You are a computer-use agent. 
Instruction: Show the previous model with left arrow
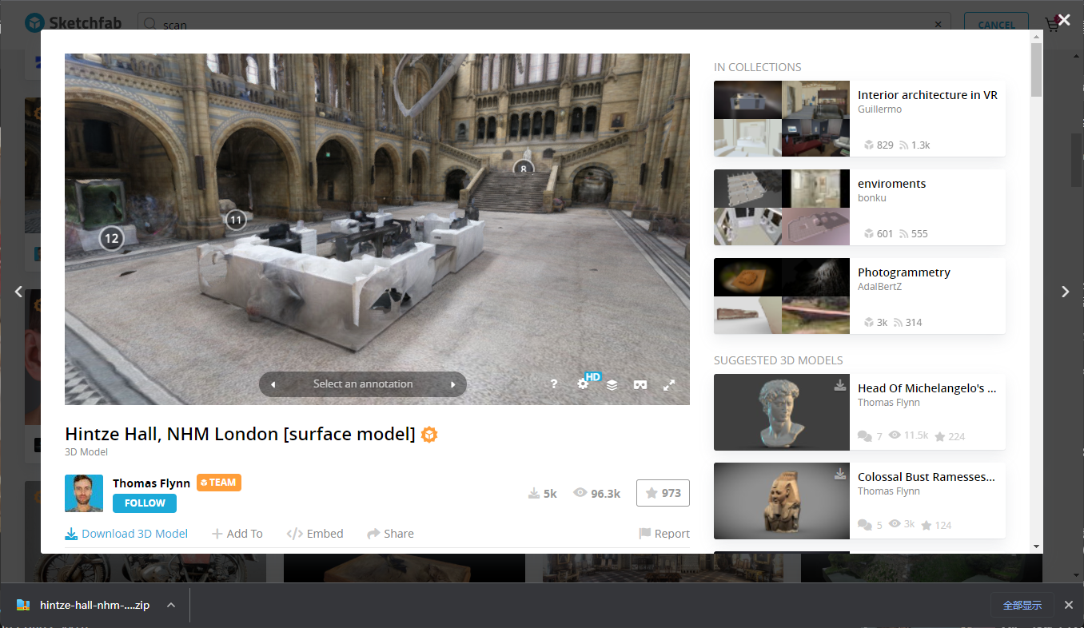[x=18, y=292]
